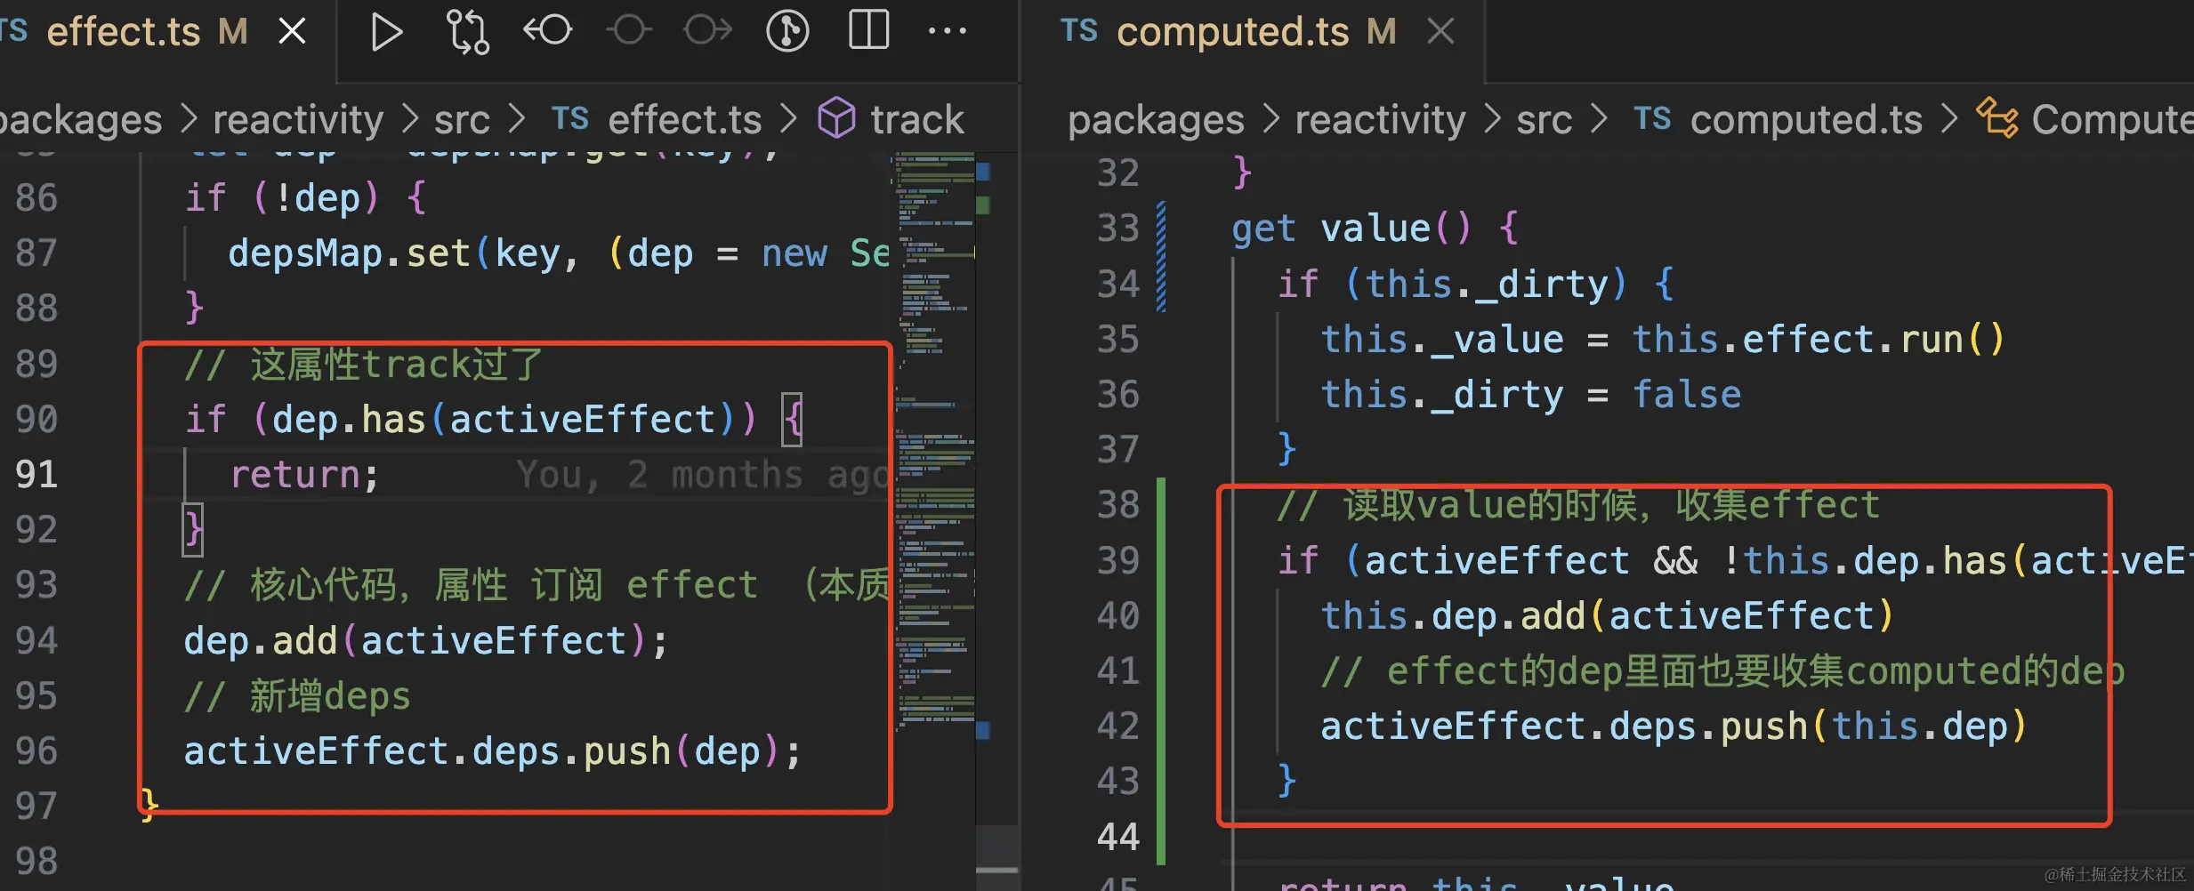Select reactivity in the effect.ts breadcrumb
Image resolution: width=2194 pixels, height=891 pixels.
pyautogui.click(x=298, y=119)
